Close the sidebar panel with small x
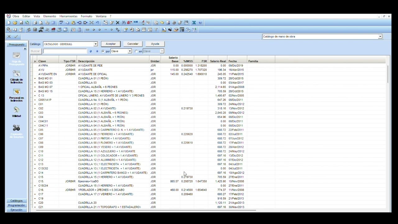 point(25,49)
